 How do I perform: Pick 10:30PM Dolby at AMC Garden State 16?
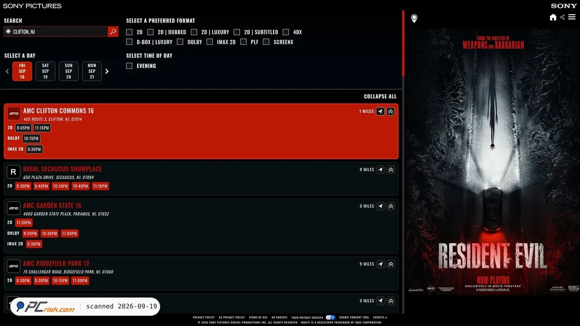49,233
